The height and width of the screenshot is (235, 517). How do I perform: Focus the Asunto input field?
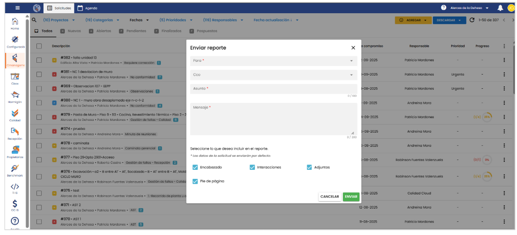click(x=274, y=89)
